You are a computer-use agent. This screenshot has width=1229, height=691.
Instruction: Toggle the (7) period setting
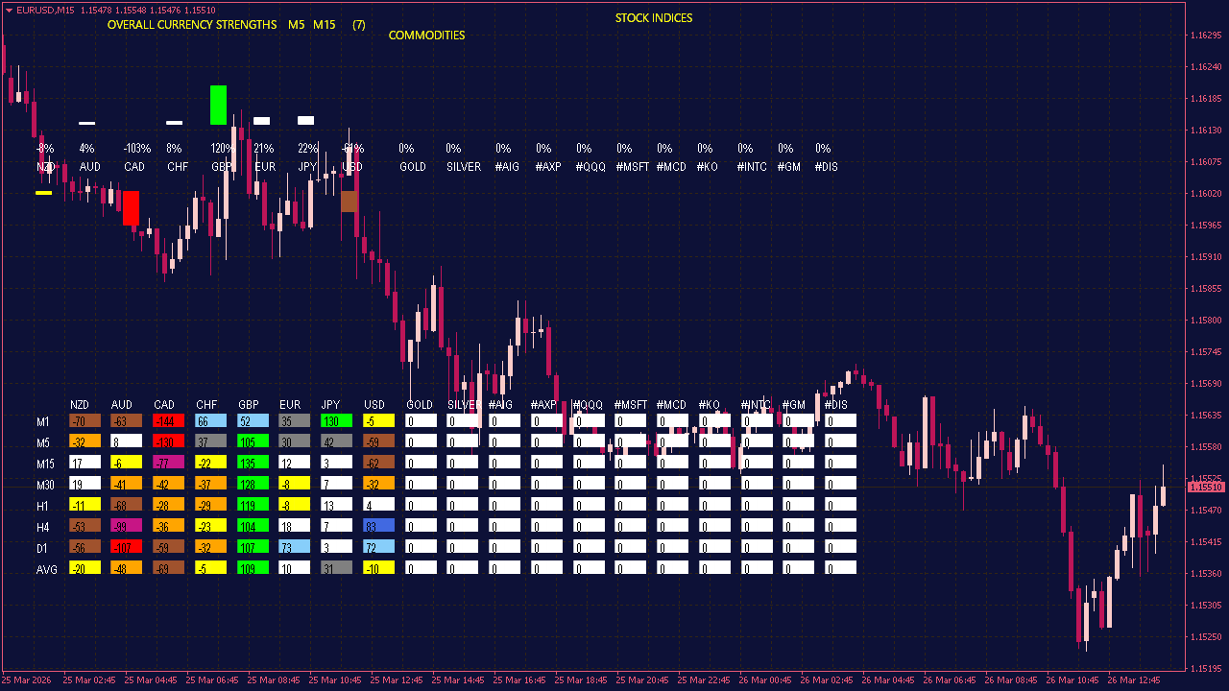tap(358, 25)
